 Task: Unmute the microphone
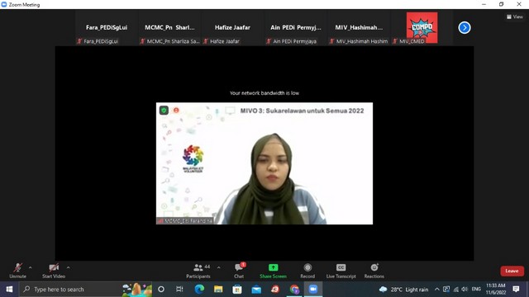tap(18, 271)
